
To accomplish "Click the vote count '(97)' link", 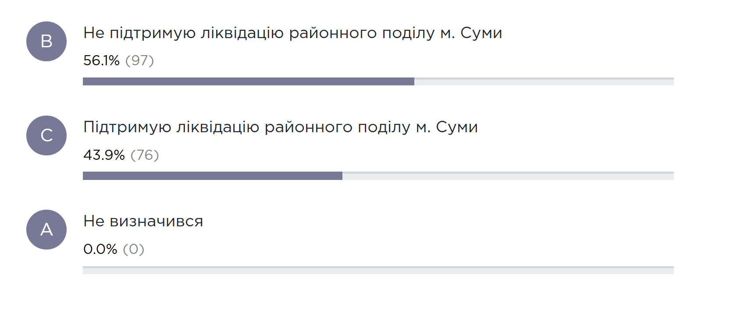I will (x=139, y=61).
